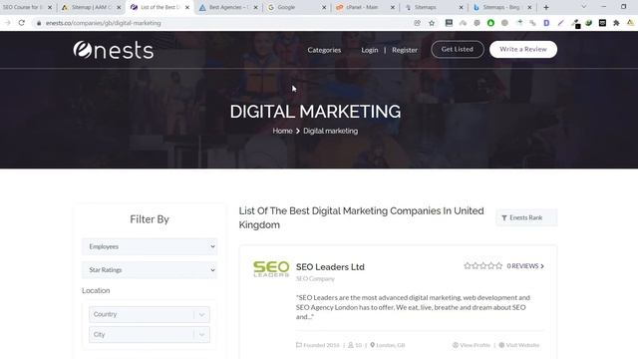Close the Google tab

click(x=324, y=7)
